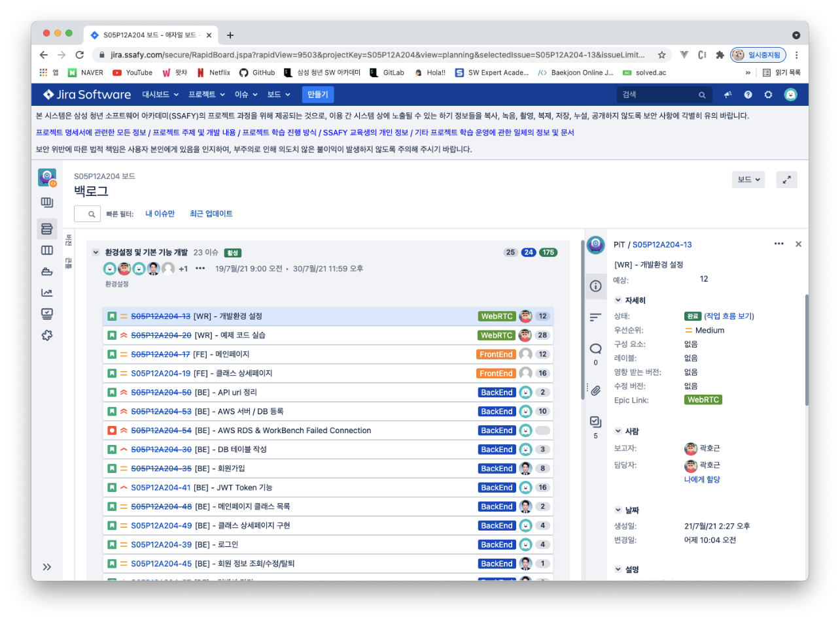Open 작업 흐름 보기 link
Image resolution: width=840 pixels, height=622 pixels.
pyautogui.click(x=729, y=316)
